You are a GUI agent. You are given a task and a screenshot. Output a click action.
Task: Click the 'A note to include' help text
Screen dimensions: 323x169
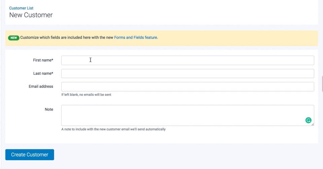click(x=113, y=129)
